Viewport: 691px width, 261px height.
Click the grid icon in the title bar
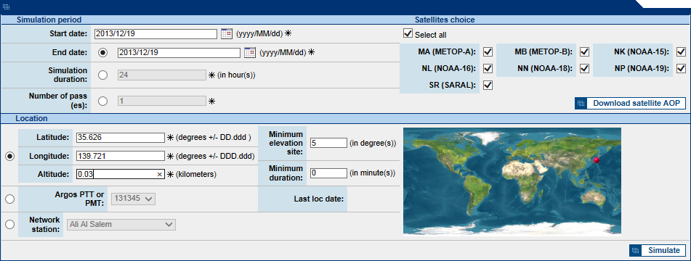pos(6,7)
